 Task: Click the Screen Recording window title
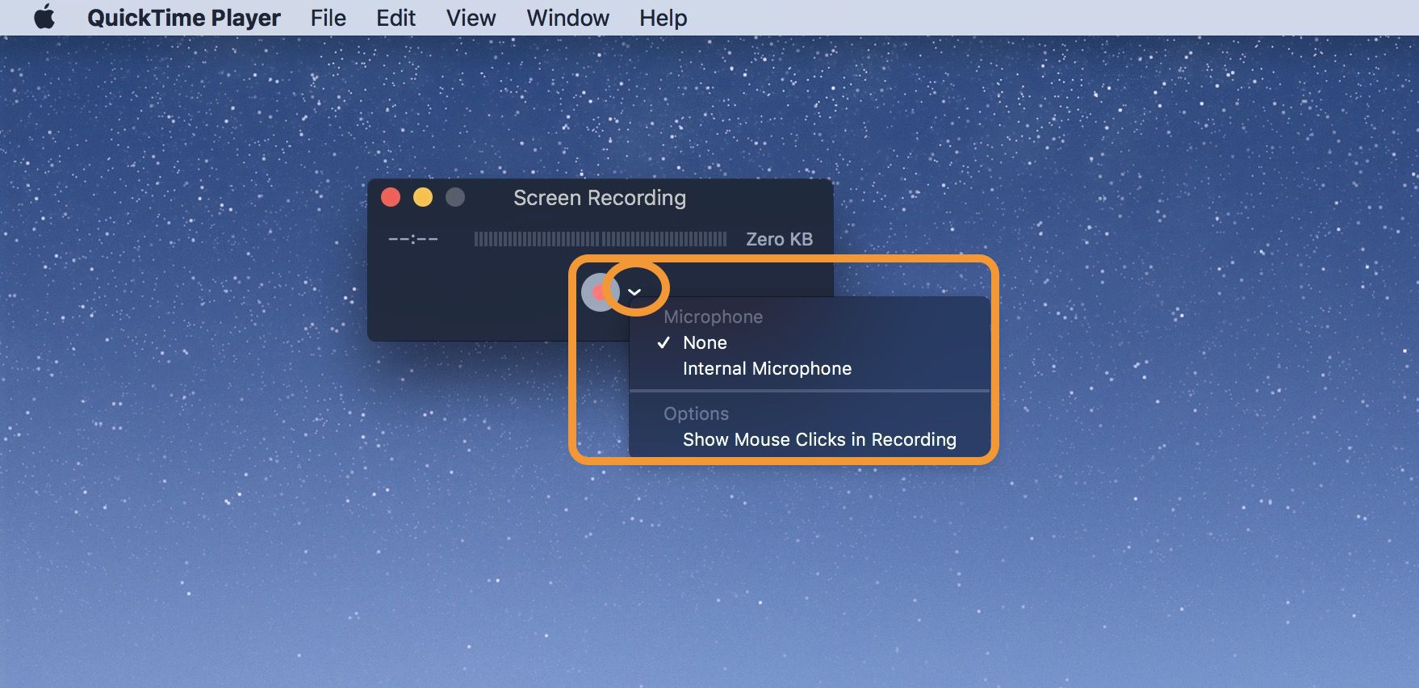click(x=599, y=198)
